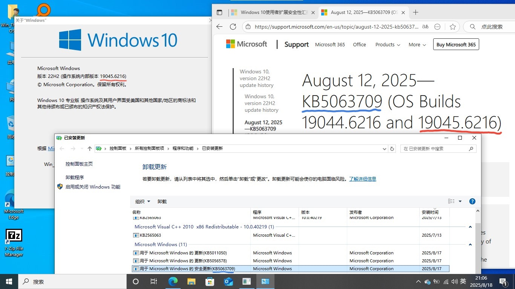The width and height of the screenshot is (515, 289).
Task: Open Outlook from the taskbar
Action: coord(228,281)
